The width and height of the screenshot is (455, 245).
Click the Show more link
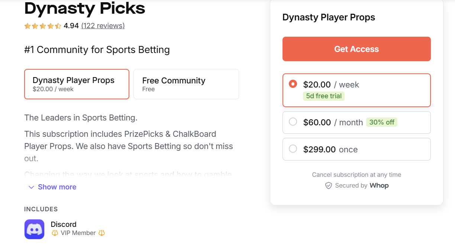57,187
